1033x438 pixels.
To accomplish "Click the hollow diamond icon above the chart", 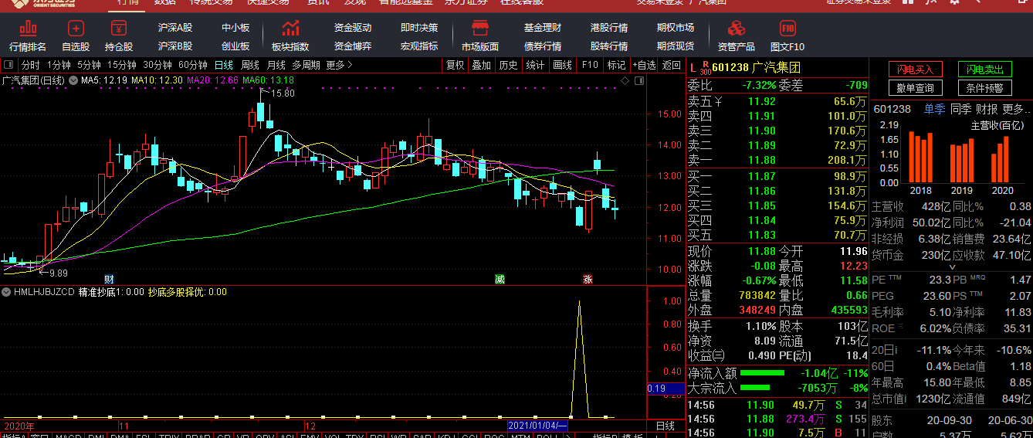I will point(625,80).
